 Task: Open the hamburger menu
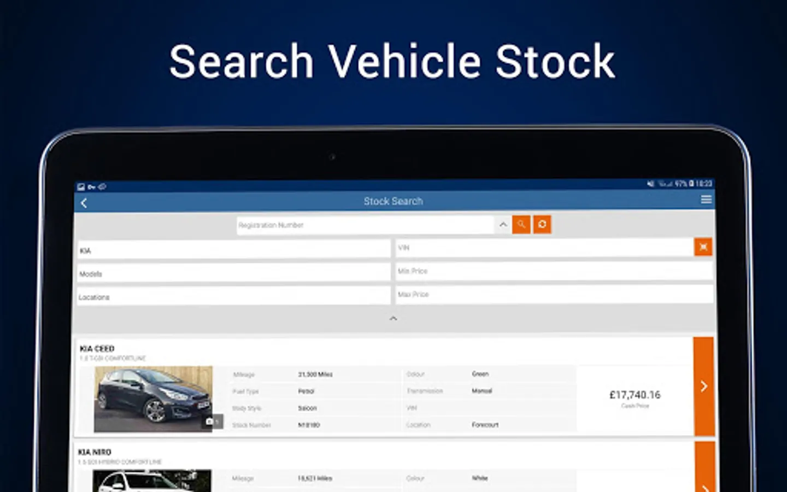point(706,200)
